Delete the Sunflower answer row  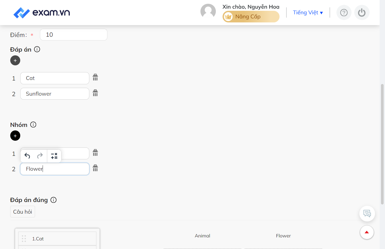click(x=95, y=93)
